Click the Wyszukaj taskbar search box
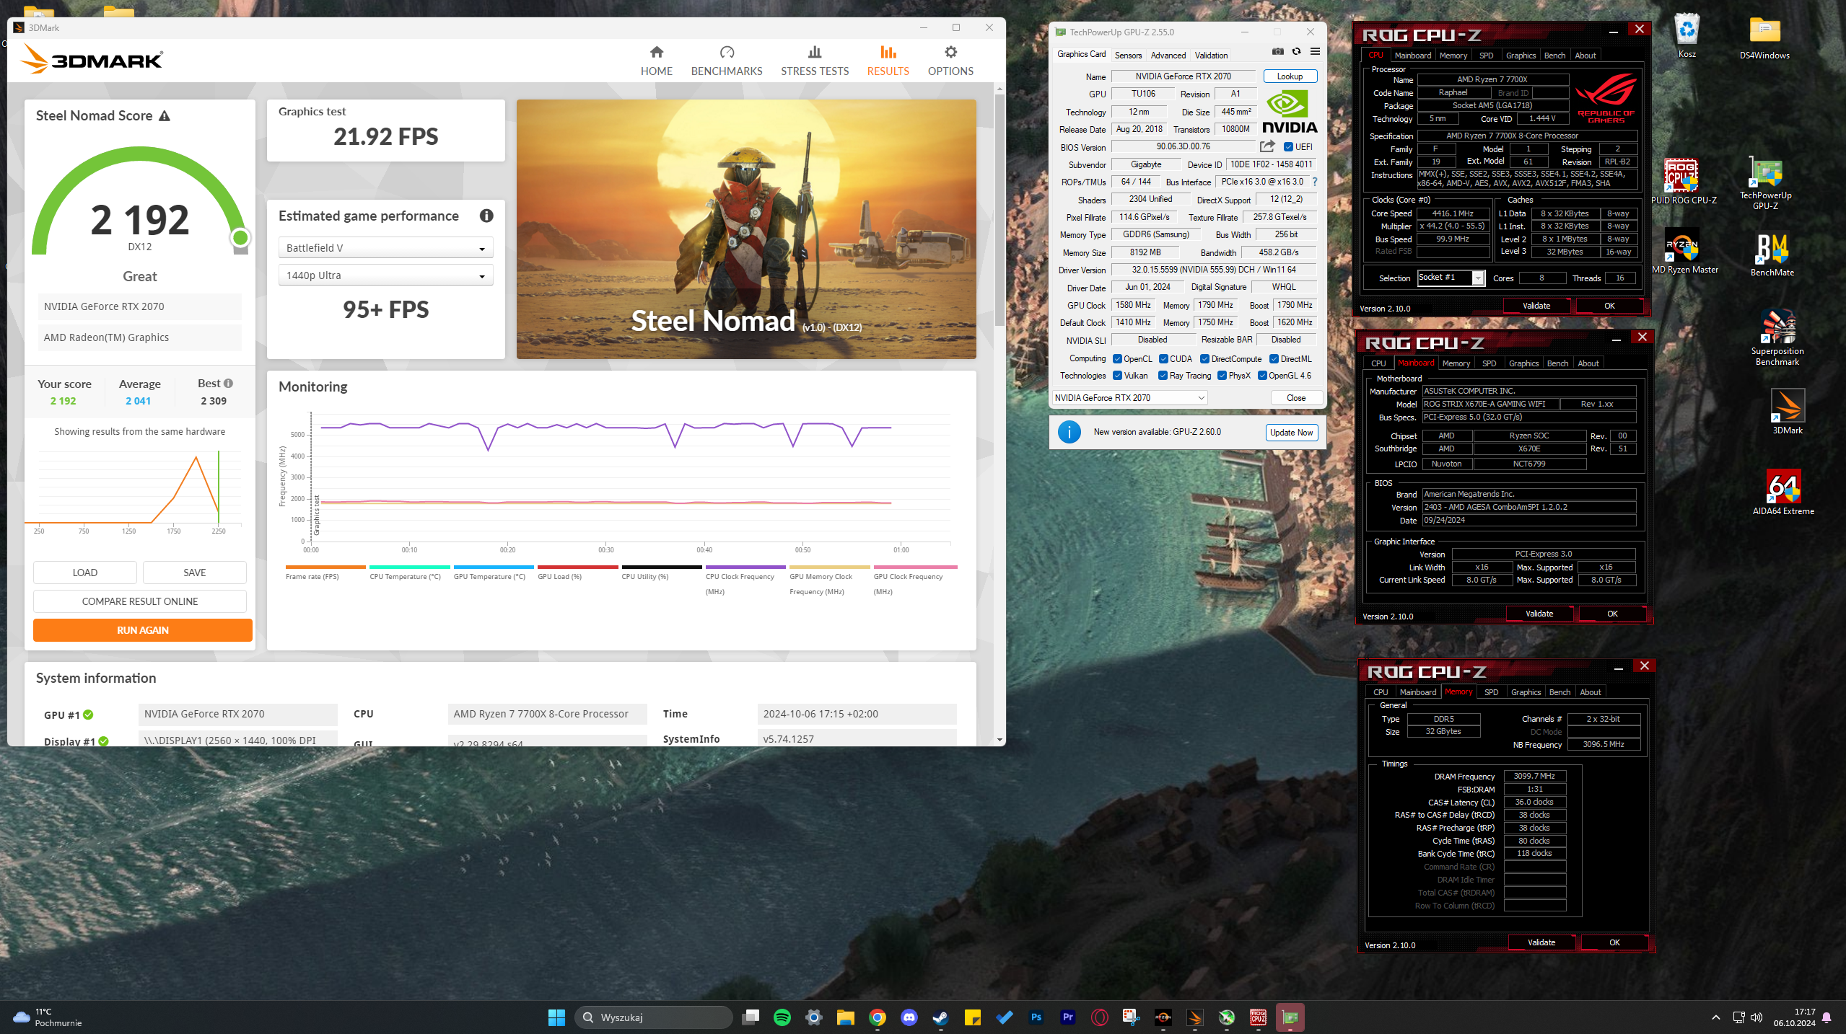The image size is (1846, 1034). pos(653,1017)
